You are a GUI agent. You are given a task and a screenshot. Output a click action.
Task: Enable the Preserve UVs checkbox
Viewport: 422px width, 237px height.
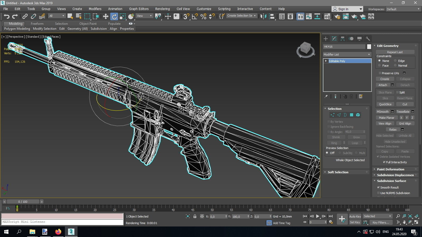[380, 73]
